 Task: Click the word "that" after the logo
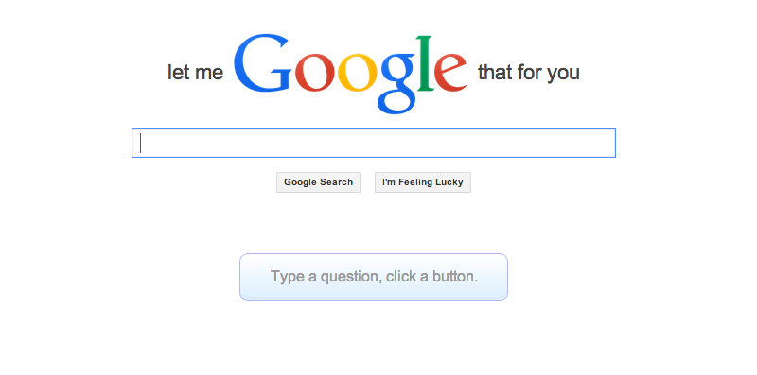495,73
